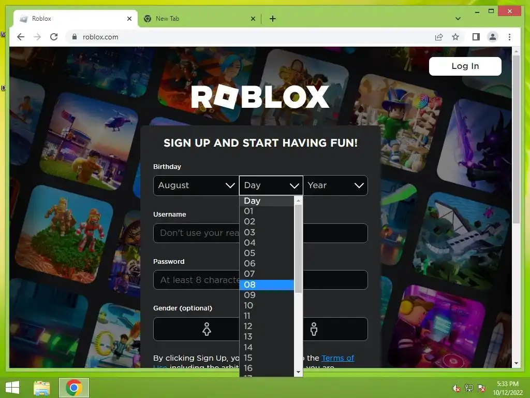Share this page icon in address bar

(439, 37)
